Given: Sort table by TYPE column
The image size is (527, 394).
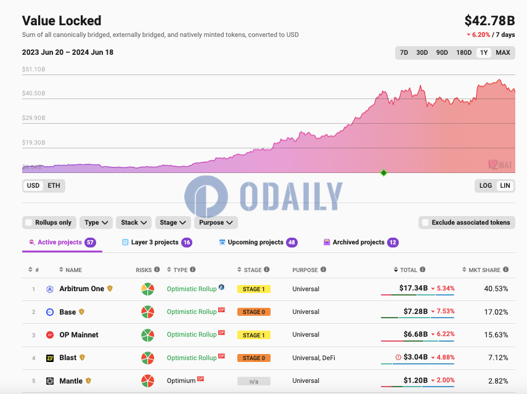Looking at the screenshot, I should [177, 270].
